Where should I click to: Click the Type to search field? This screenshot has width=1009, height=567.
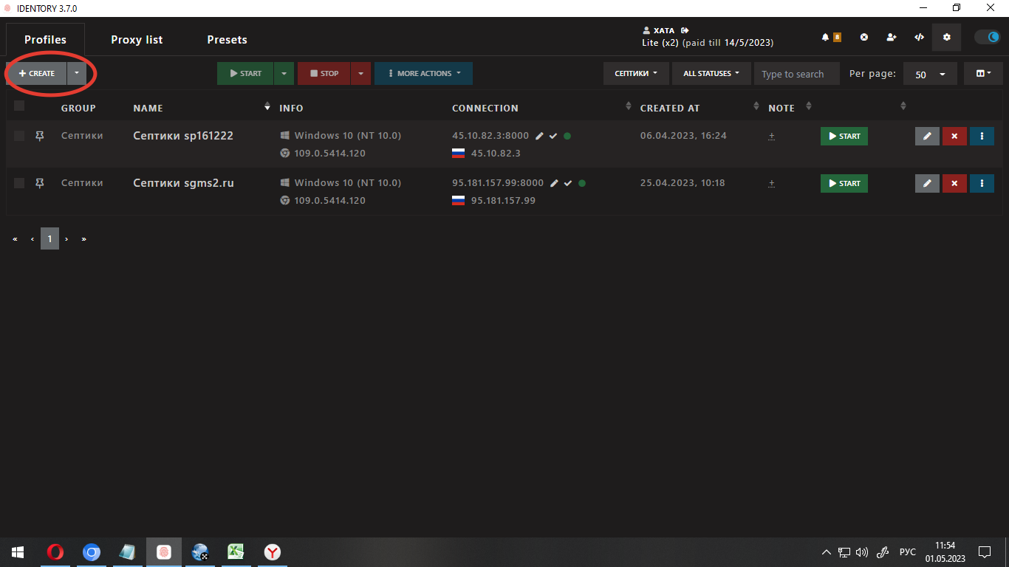pyautogui.click(x=796, y=74)
